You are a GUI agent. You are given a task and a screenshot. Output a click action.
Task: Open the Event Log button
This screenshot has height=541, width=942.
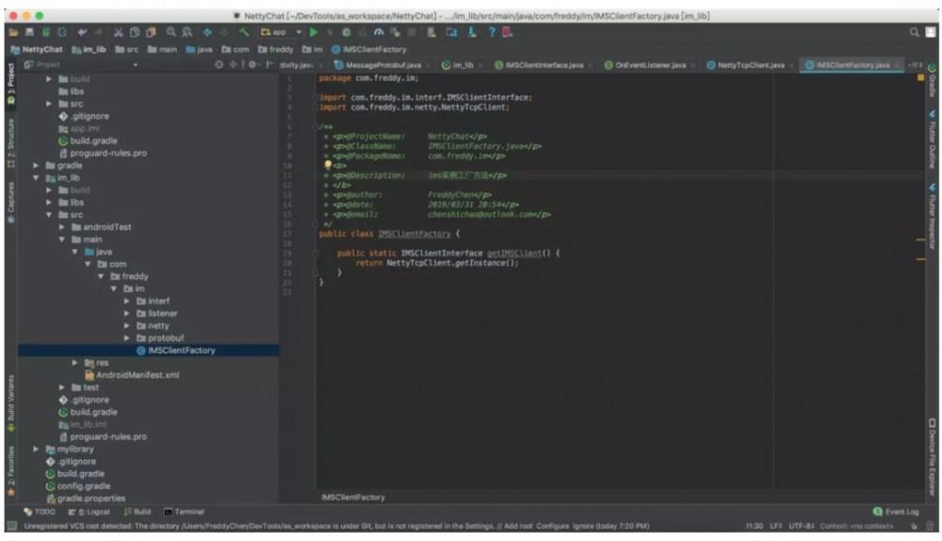896,512
